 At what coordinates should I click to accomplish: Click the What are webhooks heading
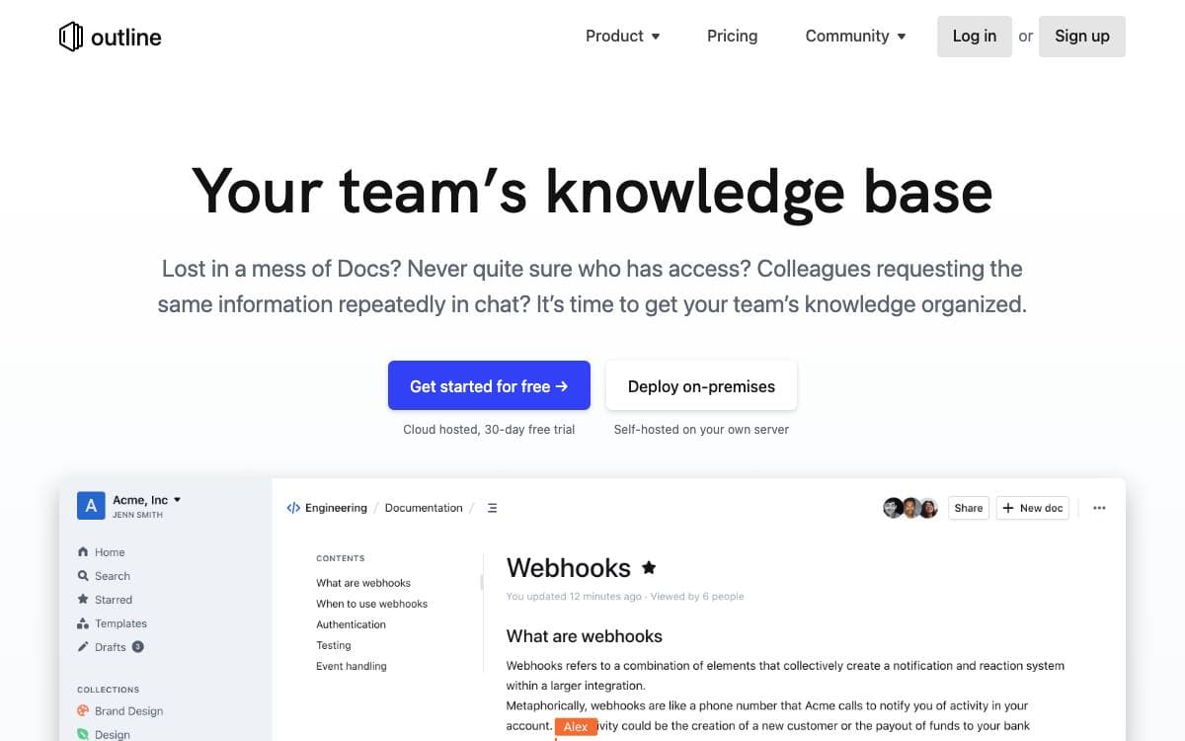point(585,636)
